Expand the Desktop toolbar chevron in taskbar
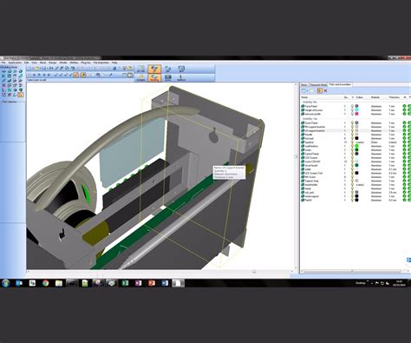This screenshot has height=343, width=411. tap(368, 280)
